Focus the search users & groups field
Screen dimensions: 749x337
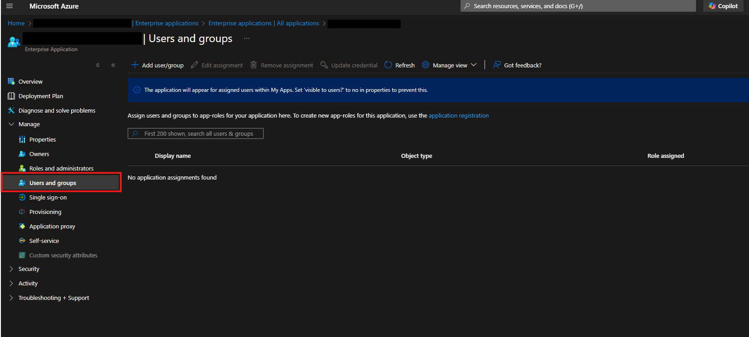[196, 133]
